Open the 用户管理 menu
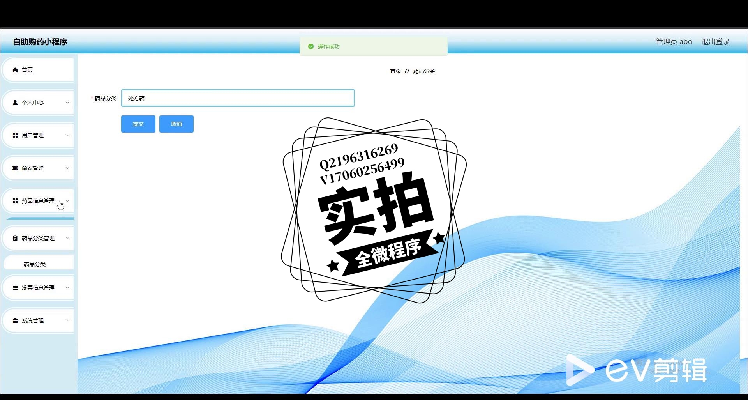This screenshot has height=400, width=748. tap(38, 135)
